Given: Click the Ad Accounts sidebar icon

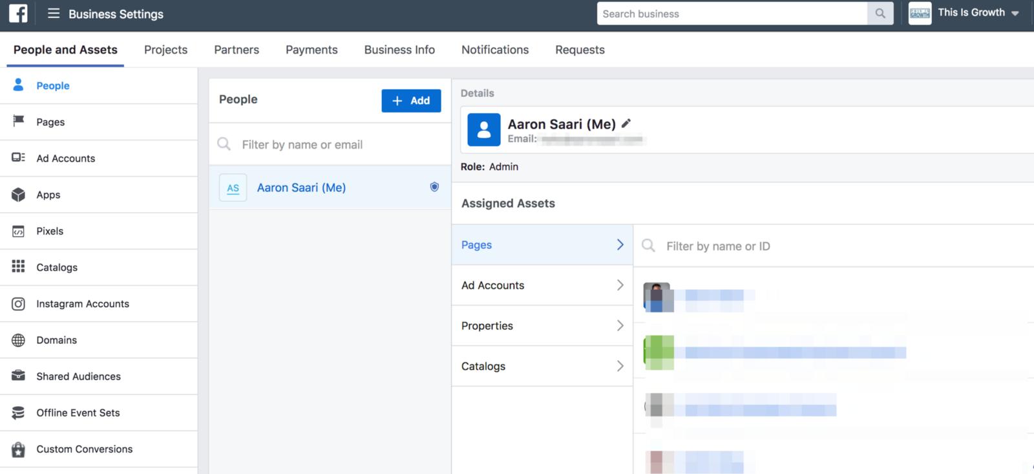Looking at the screenshot, I should 18,157.
